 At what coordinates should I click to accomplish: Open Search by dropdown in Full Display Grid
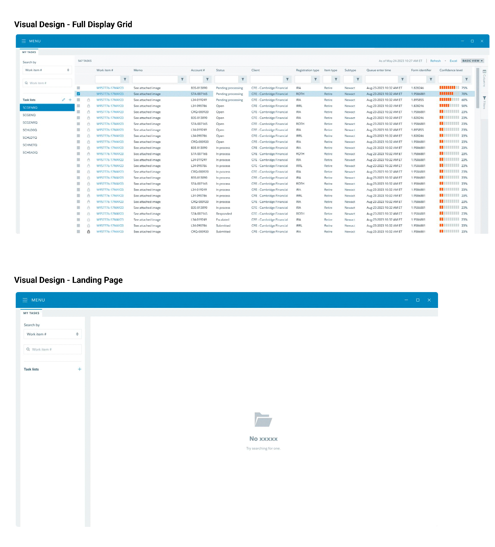(47, 70)
